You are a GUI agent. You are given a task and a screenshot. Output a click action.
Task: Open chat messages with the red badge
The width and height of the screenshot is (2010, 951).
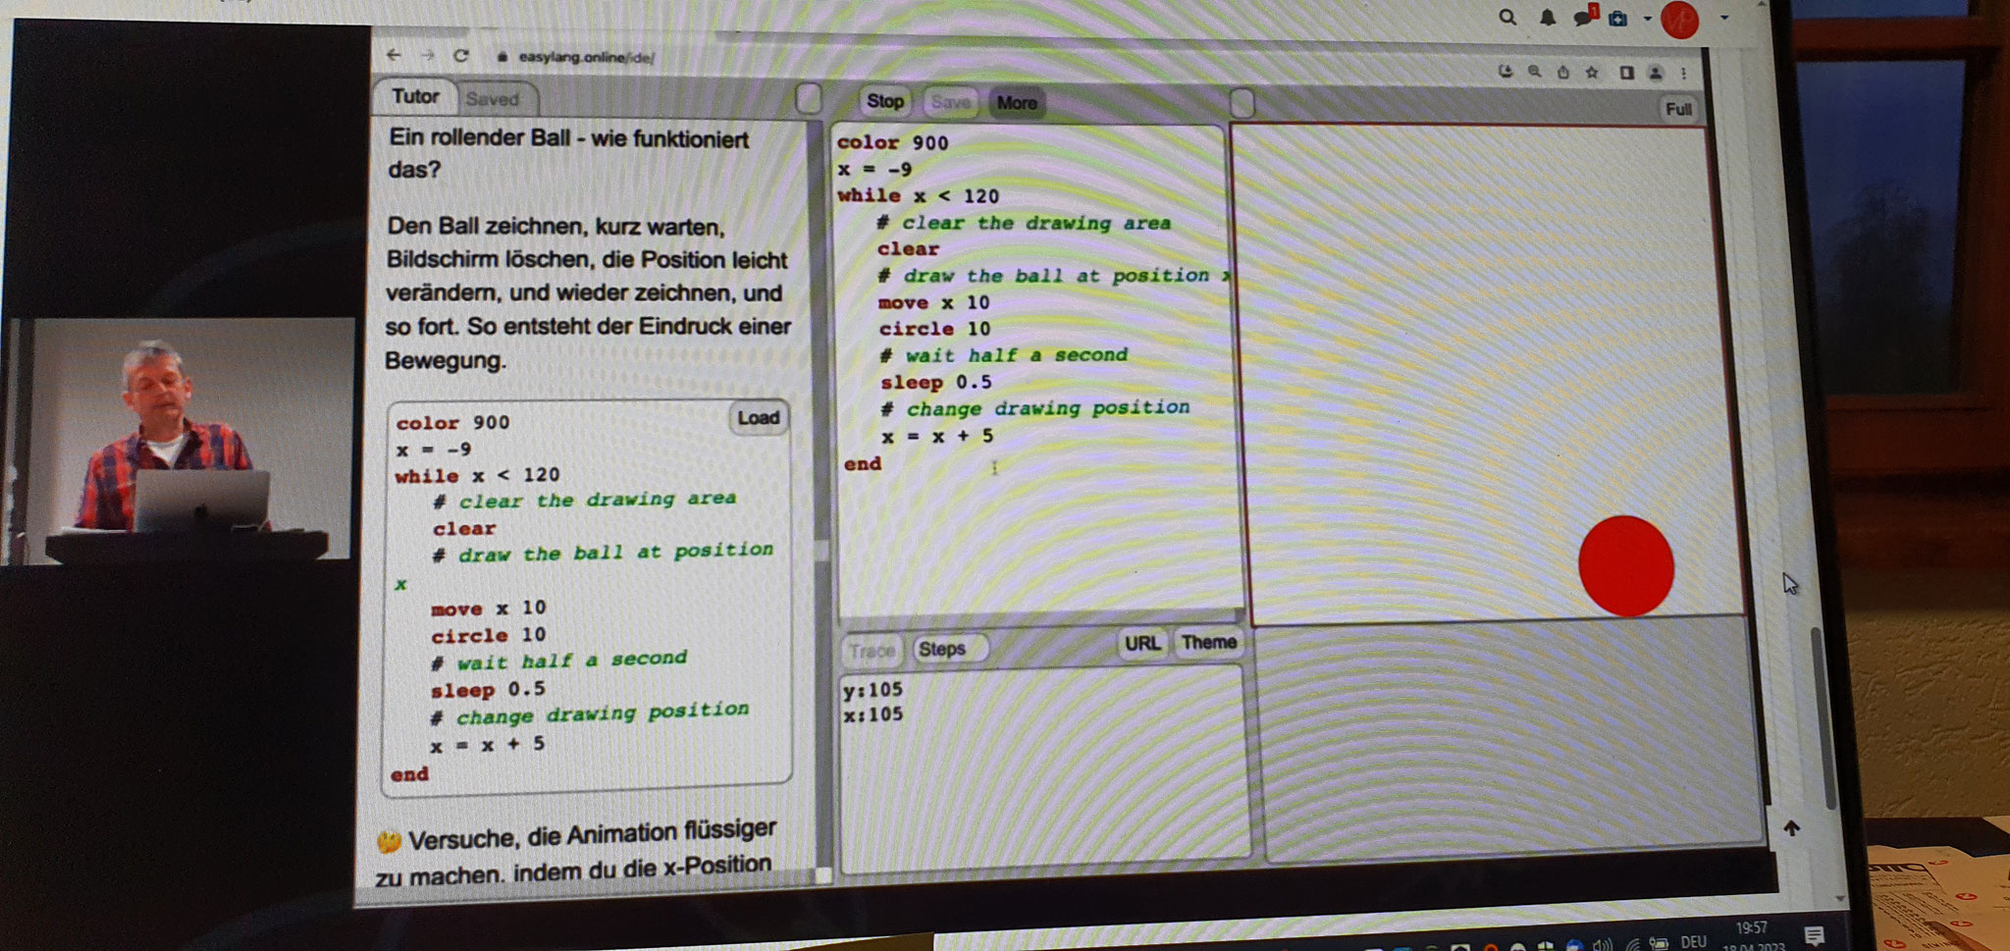[x=1585, y=17]
